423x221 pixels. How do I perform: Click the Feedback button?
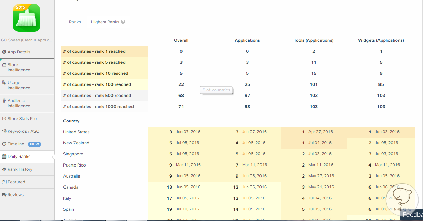click(412, 215)
